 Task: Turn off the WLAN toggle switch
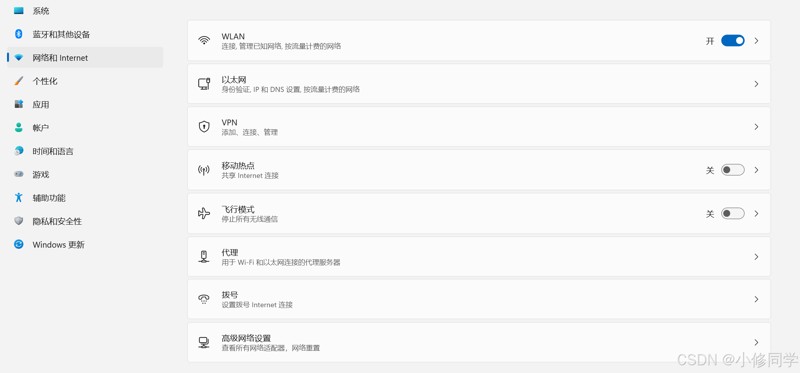point(733,40)
